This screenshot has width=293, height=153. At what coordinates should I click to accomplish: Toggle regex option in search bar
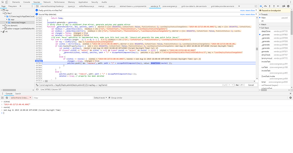tap(242, 85)
